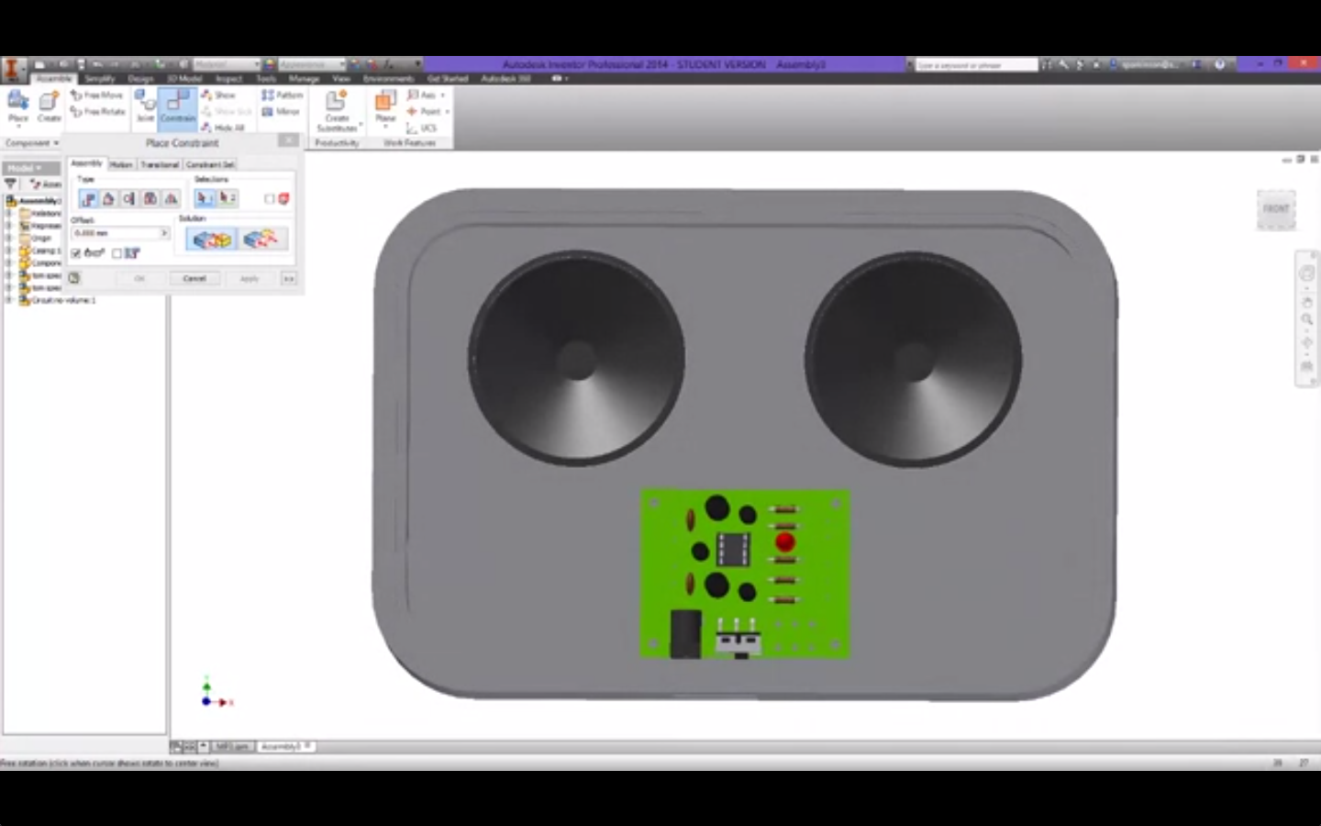The image size is (1321, 826).
Task: Close the Place Constraint dialog
Action: click(288, 140)
